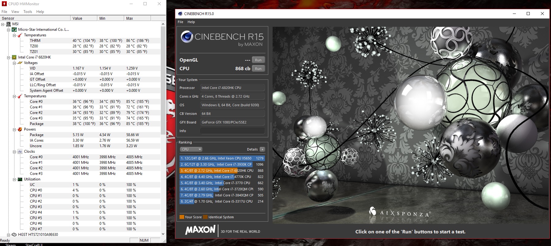The width and height of the screenshot is (551, 246).
Task: Click the ranking Details arrow button
Action: click(x=262, y=149)
